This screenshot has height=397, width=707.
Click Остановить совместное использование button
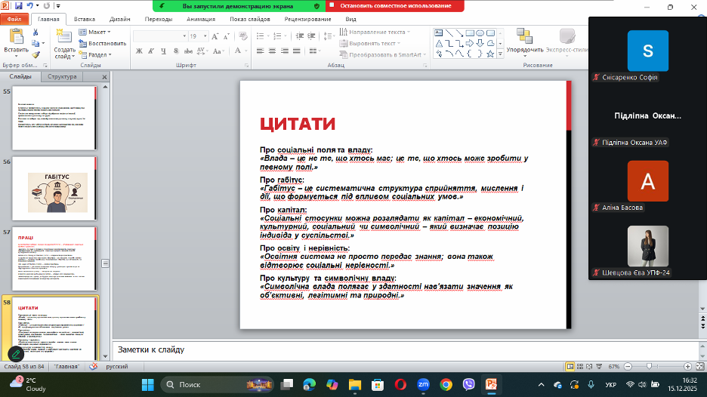tap(395, 6)
